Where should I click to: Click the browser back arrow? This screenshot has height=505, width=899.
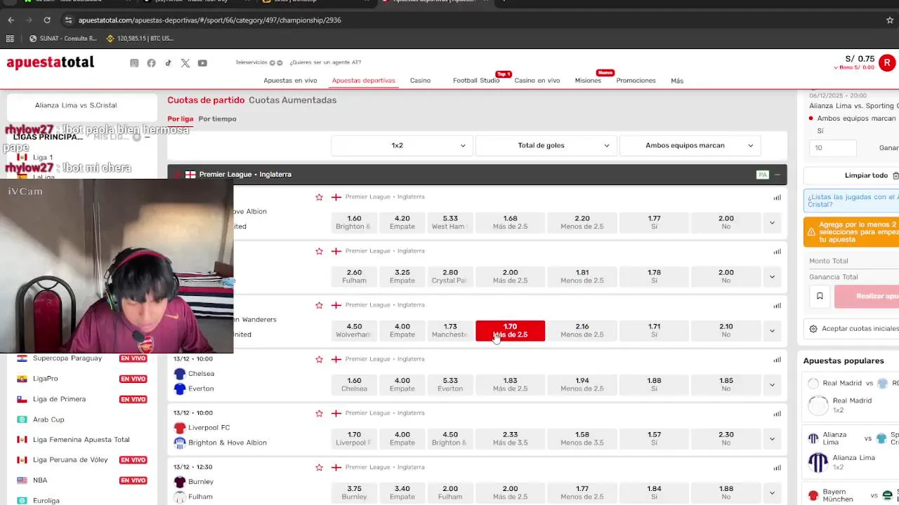coord(11,20)
